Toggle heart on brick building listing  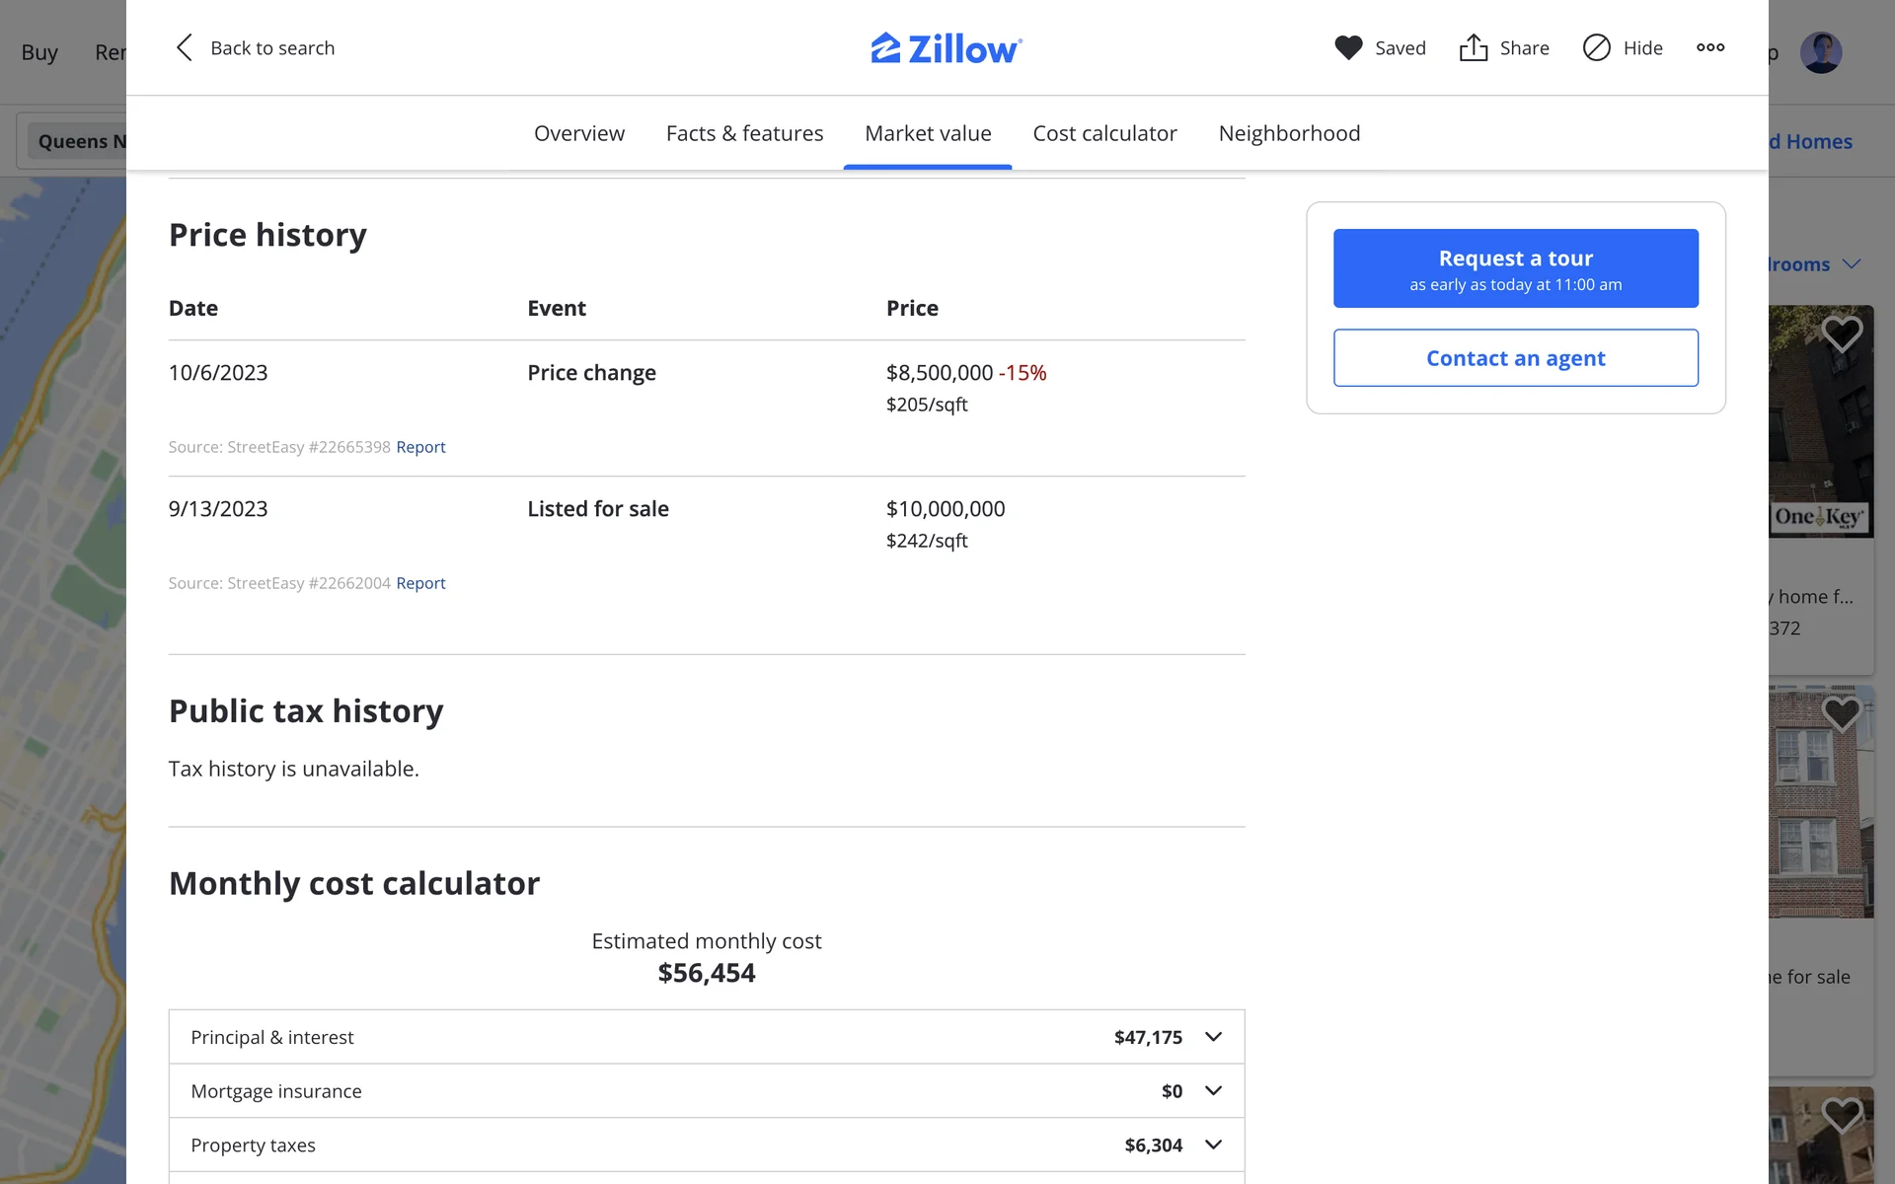[x=1841, y=713]
